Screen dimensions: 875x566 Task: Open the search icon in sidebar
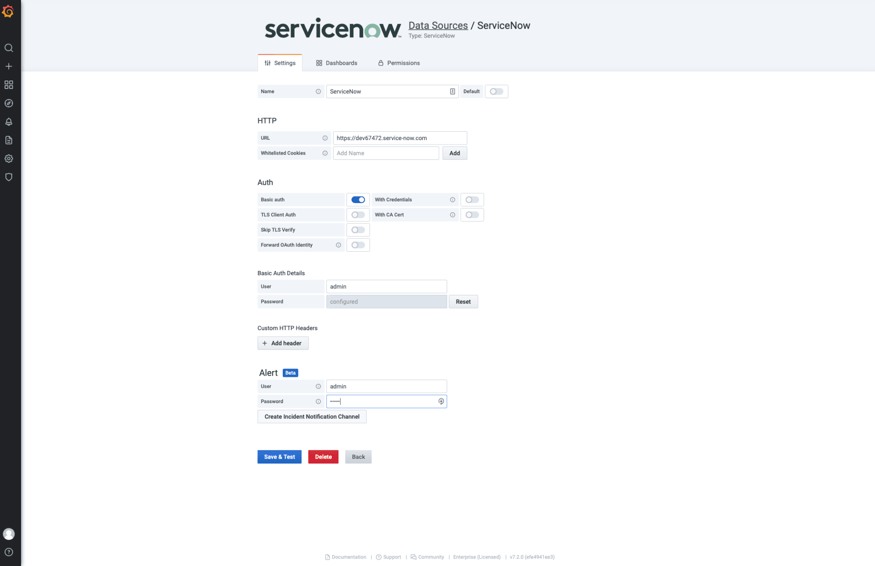(9, 48)
